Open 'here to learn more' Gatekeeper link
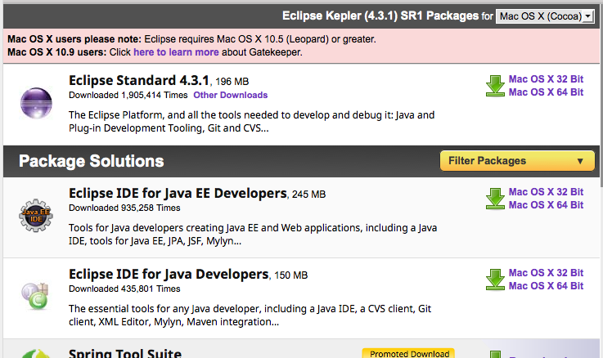The width and height of the screenshot is (603, 358). coord(176,52)
